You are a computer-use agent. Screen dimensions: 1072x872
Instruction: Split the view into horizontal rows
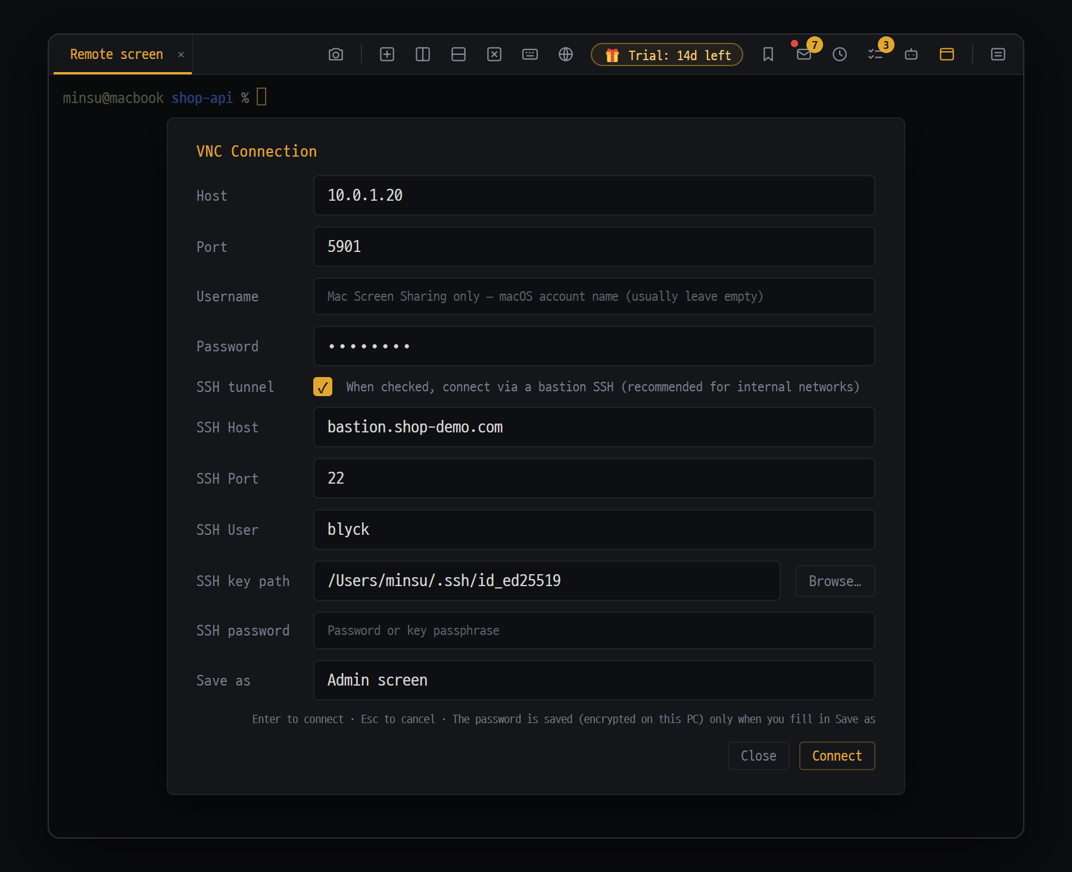coord(459,55)
